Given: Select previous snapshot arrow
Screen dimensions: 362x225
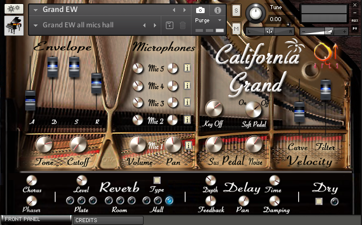Looking at the screenshot, I should tap(144, 25).
